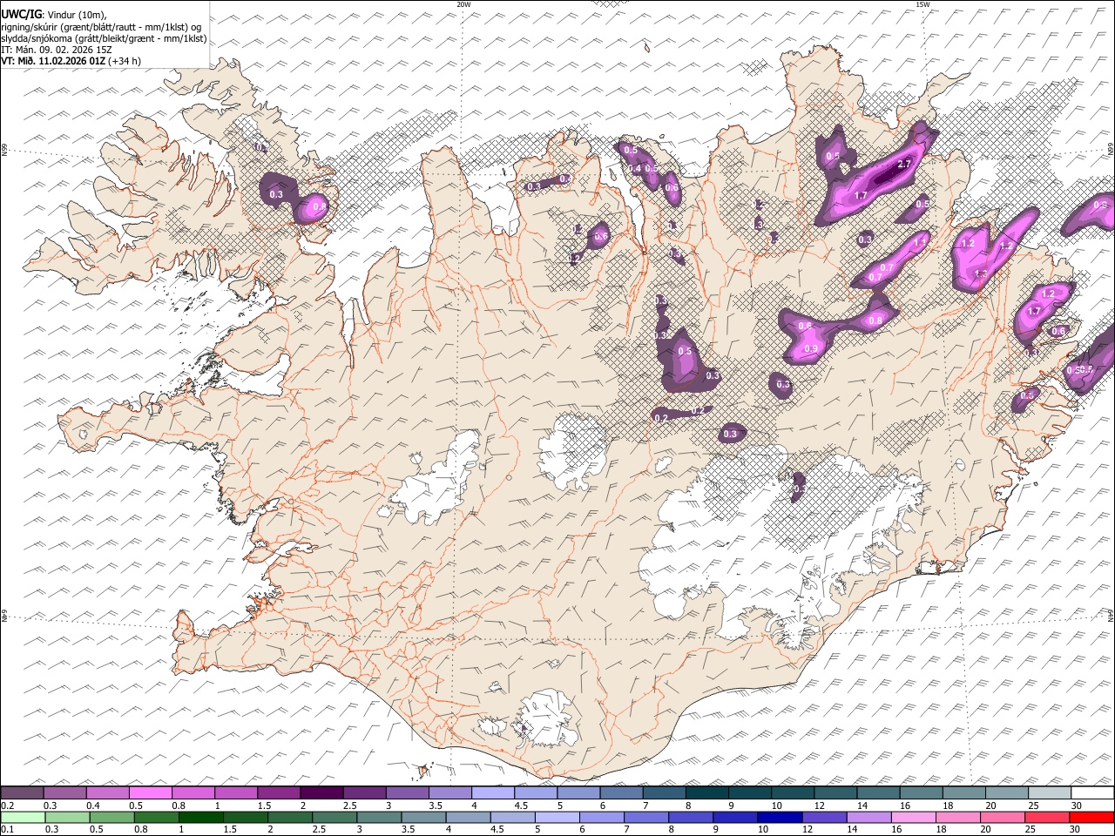Pick the lavender 14–16 rain scale swatch
Viewport: 1115px width, 836px height.
pyautogui.click(x=869, y=818)
